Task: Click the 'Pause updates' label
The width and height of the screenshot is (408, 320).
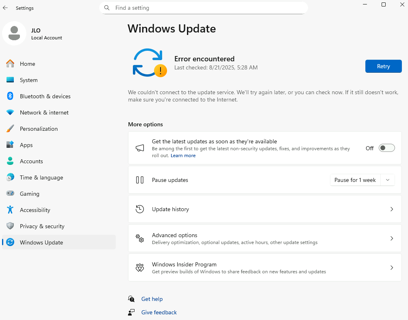Action: click(x=170, y=180)
